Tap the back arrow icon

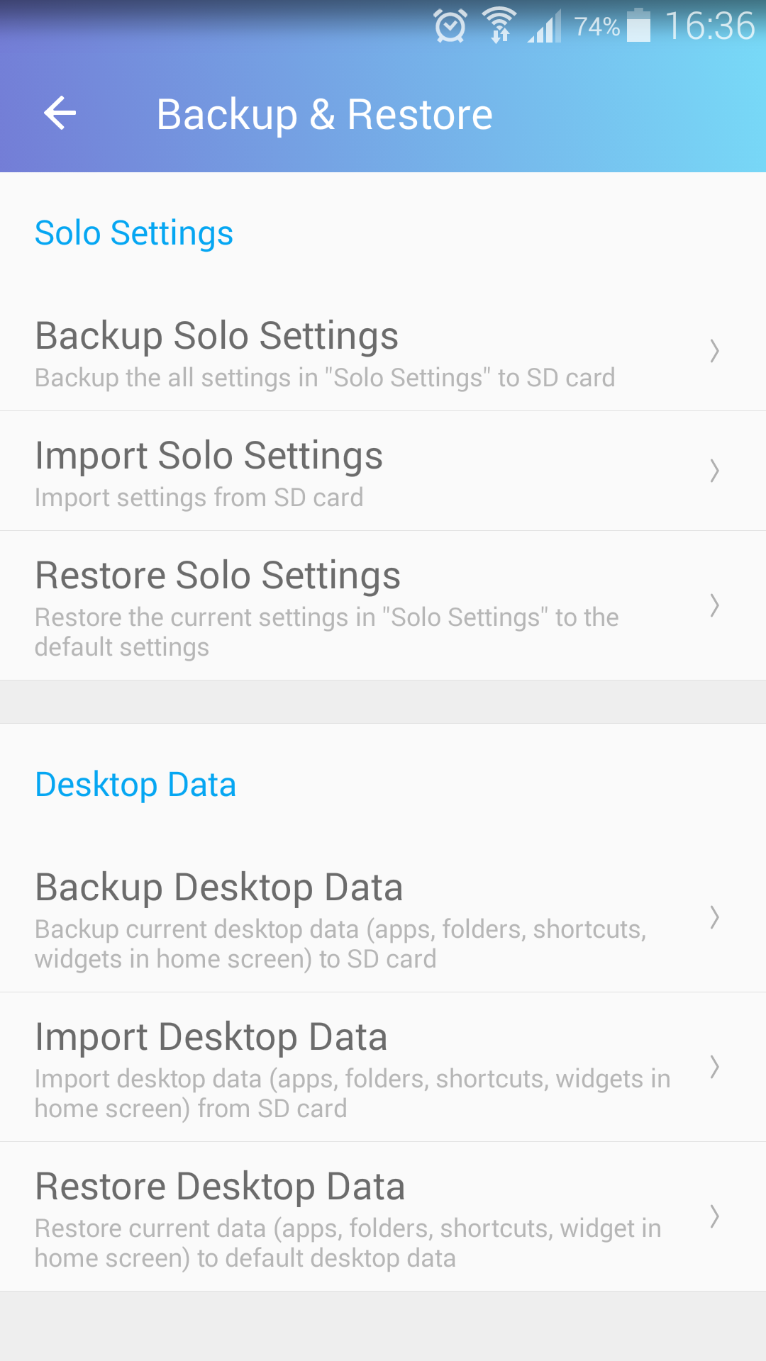pyautogui.click(x=60, y=113)
